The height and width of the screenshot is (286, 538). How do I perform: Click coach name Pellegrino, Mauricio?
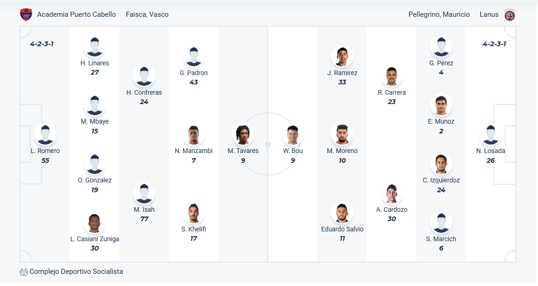pos(439,14)
